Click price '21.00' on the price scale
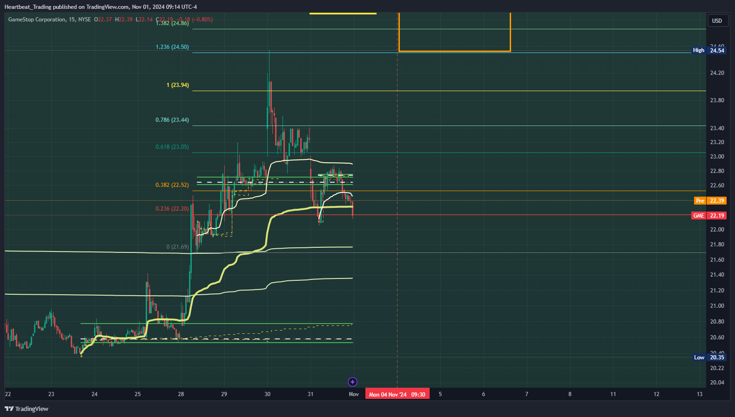Viewport: 735px width, 417px height. pyautogui.click(x=717, y=306)
